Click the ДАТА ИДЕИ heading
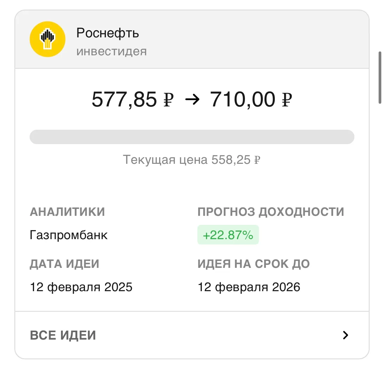This screenshot has width=384, height=368. point(64,264)
